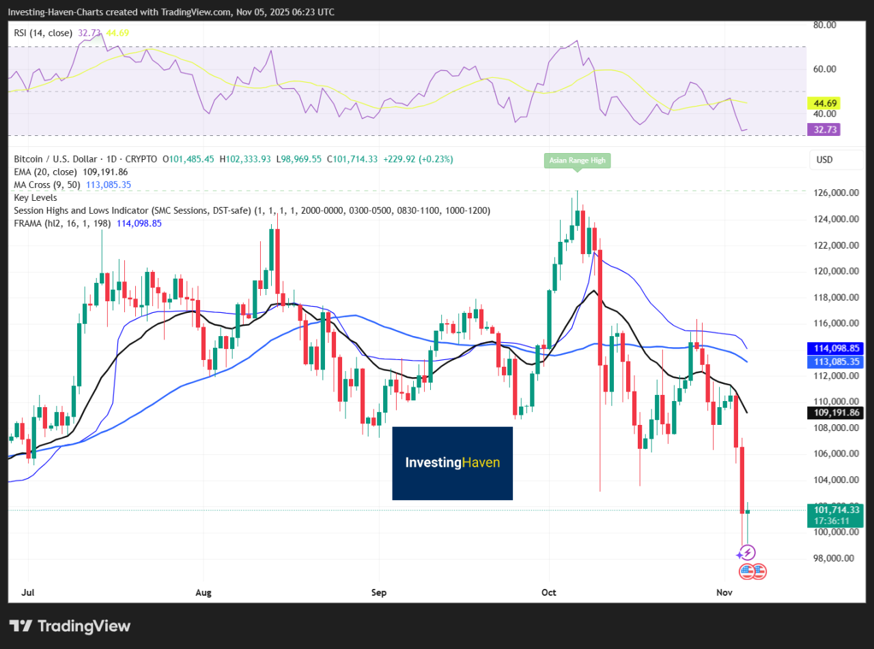Click the InvestingHaven watermark logo
Screen dimensions: 874x649
[452, 463]
